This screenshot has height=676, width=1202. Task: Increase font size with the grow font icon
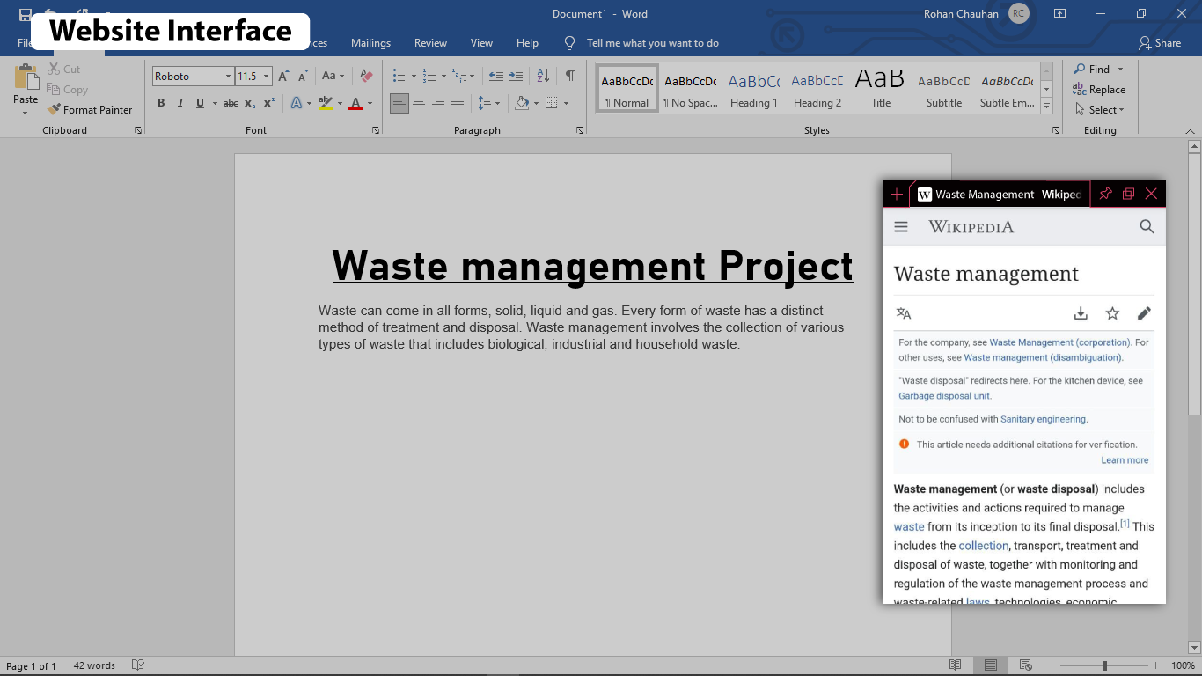pyautogui.click(x=283, y=77)
